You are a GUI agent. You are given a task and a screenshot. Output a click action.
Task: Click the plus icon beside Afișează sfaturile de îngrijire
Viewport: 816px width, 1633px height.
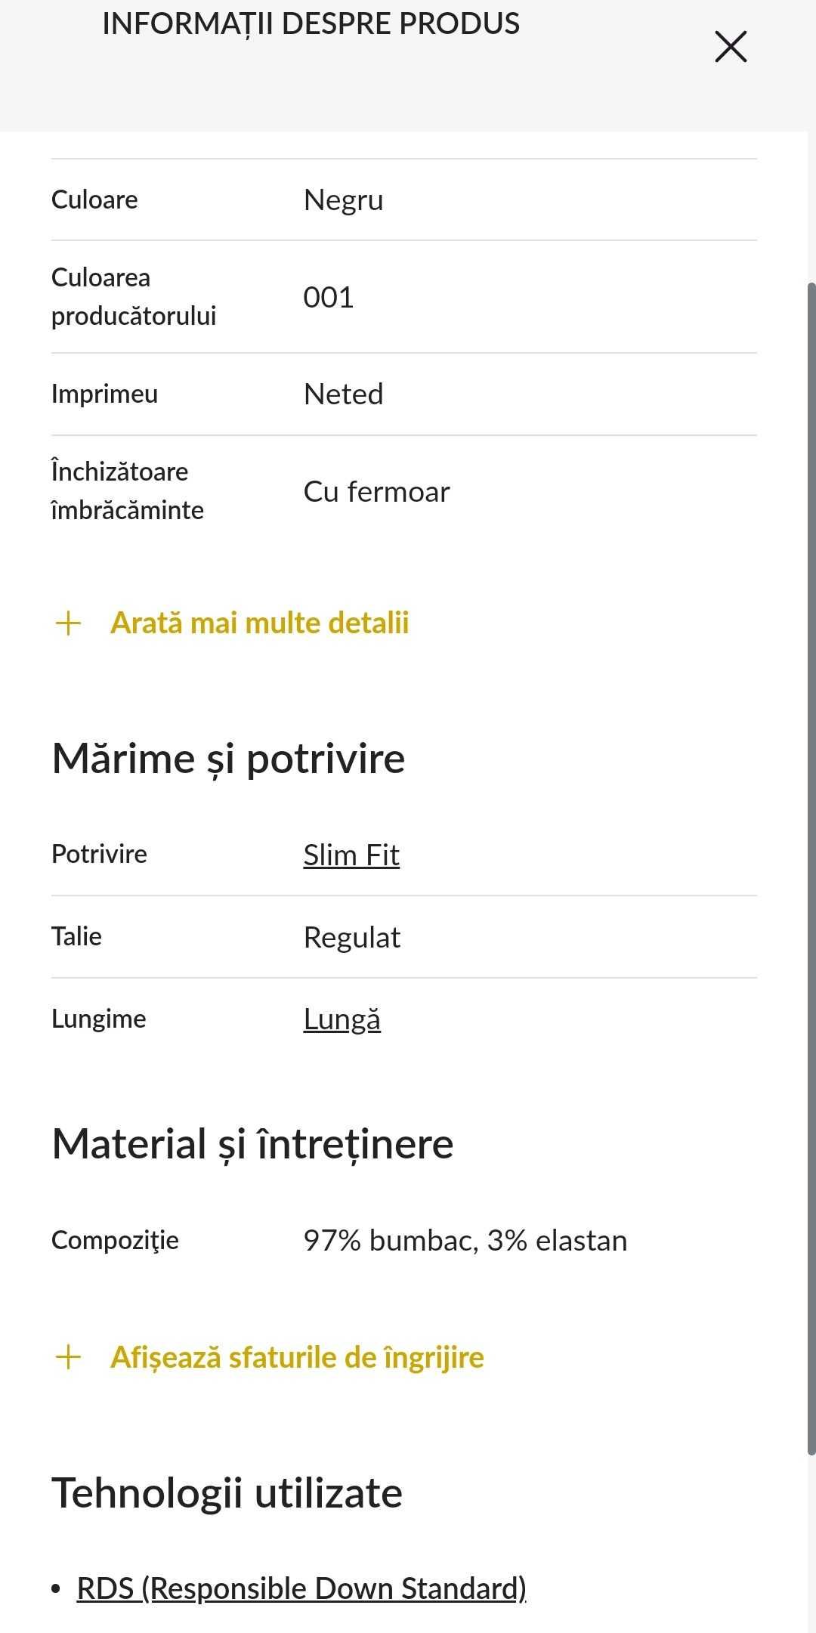coord(68,1357)
